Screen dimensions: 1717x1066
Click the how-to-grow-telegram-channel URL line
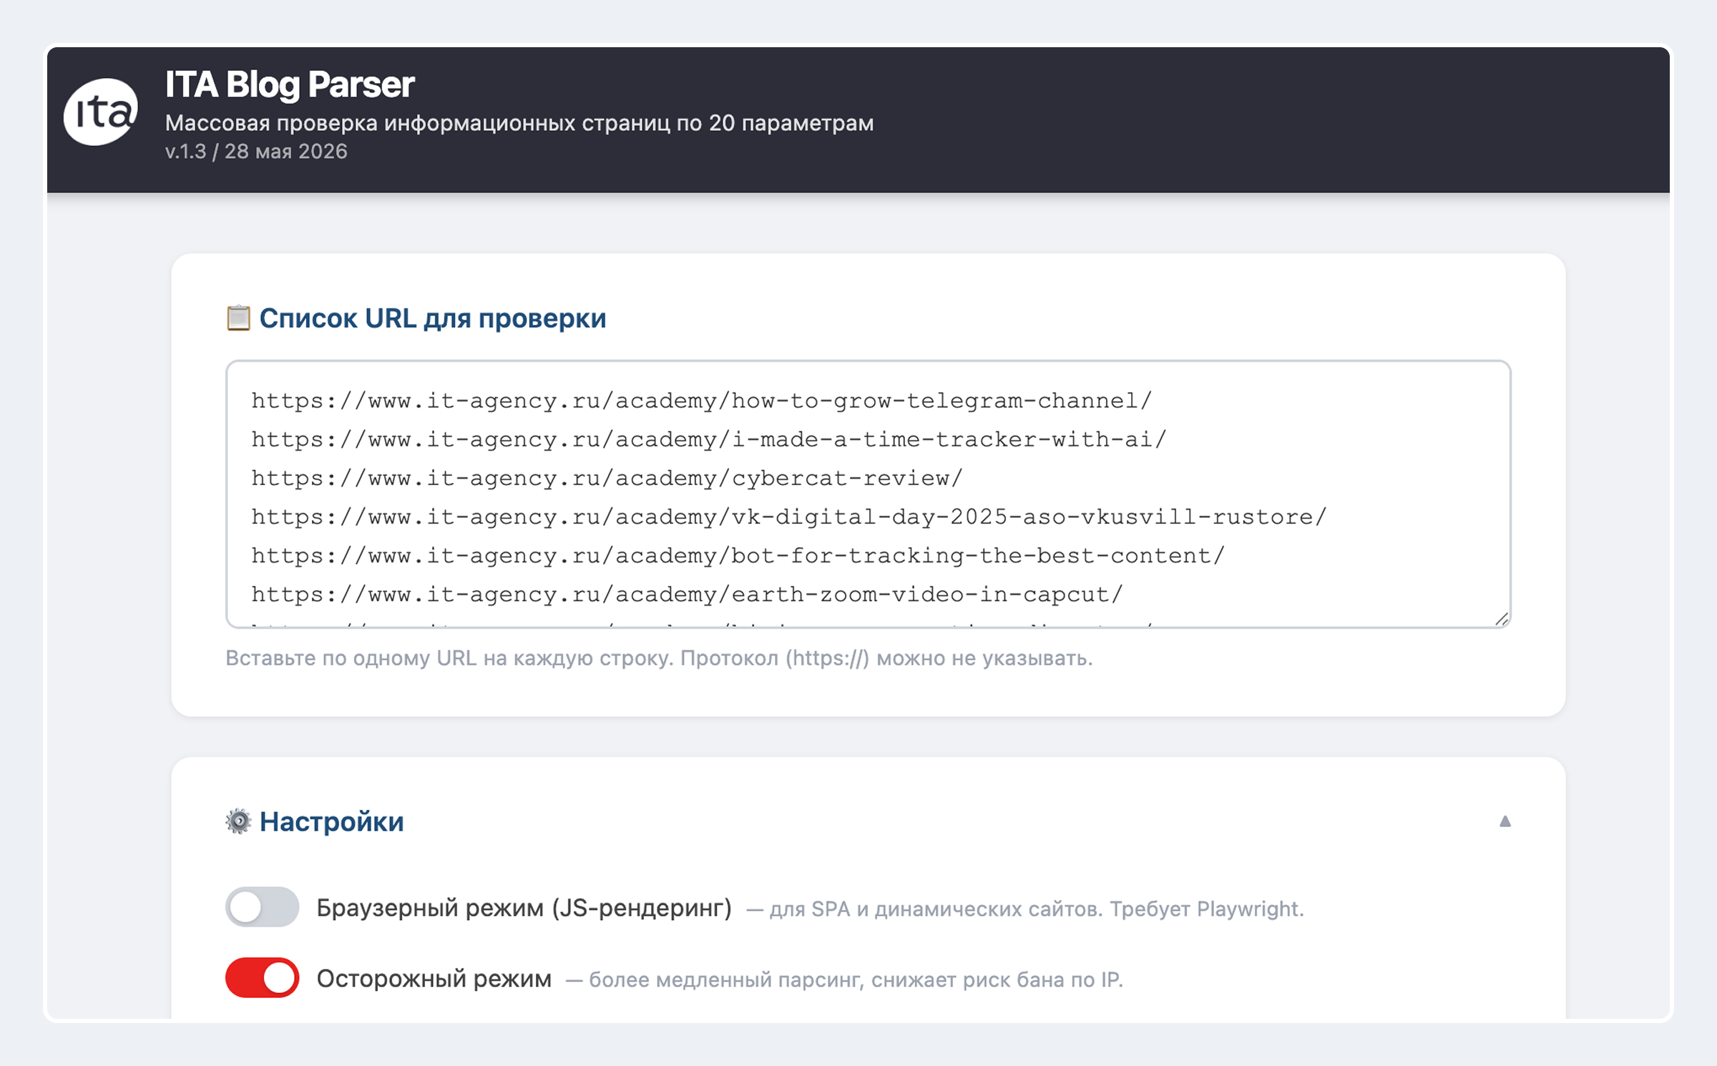[x=701, y=401]
